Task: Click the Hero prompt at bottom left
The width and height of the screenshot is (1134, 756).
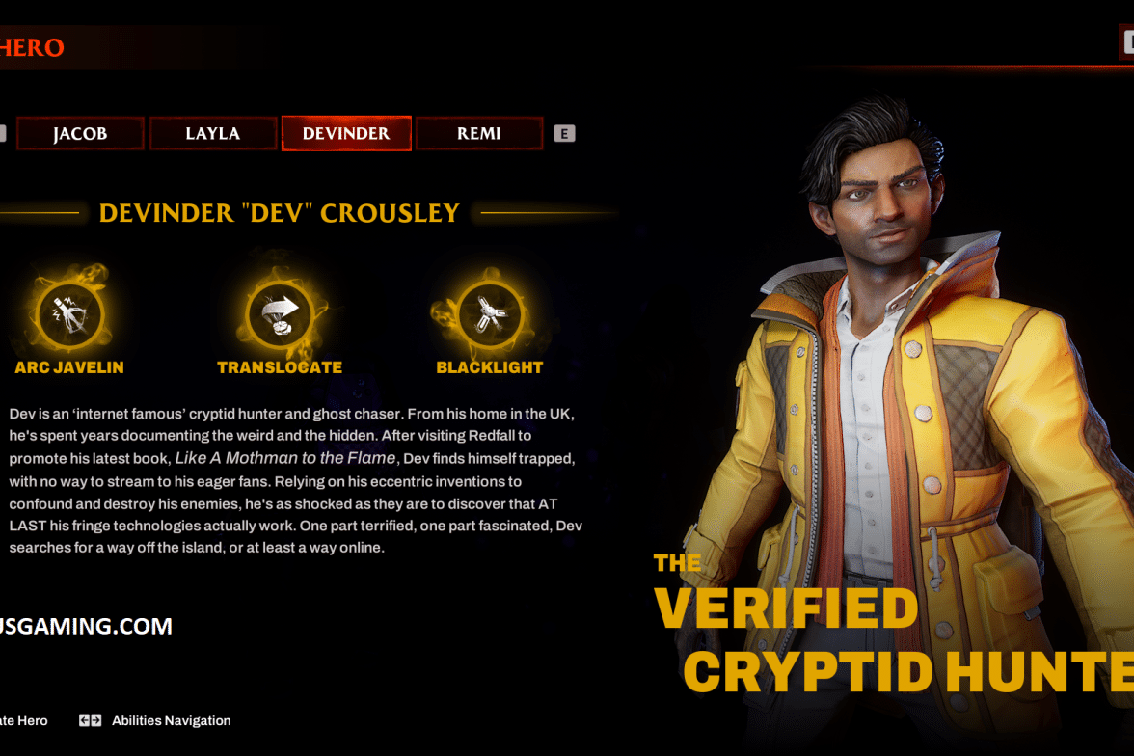Action: (x=24, y=720)
